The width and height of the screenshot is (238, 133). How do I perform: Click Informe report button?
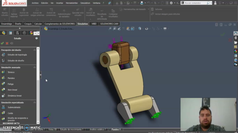157,9
